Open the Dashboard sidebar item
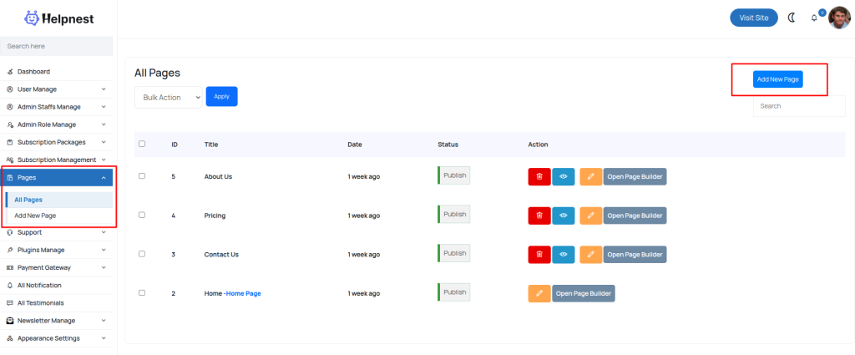 click(33, 72)
